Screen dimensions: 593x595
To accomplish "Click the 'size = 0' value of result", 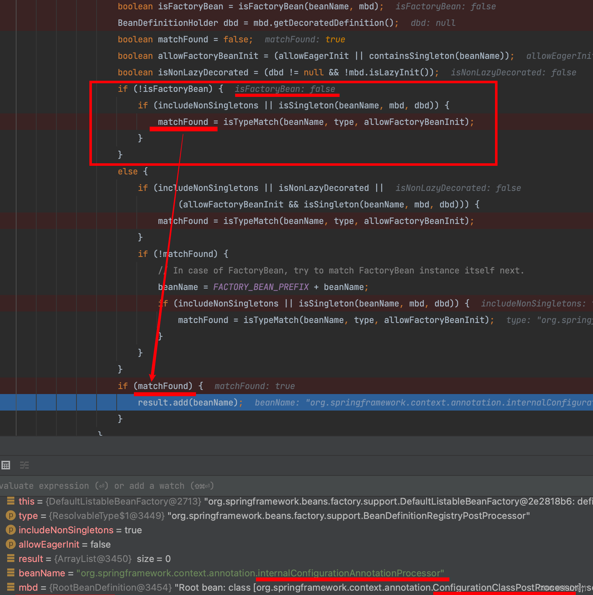I will click(154, 559).
